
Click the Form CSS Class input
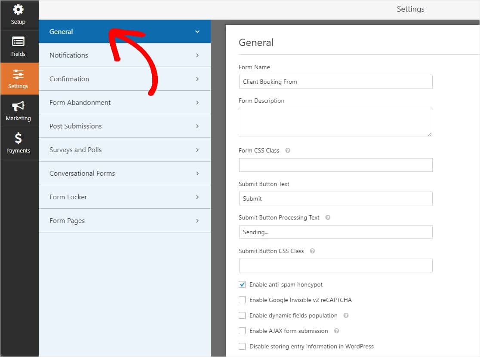[x=335, y=165]
